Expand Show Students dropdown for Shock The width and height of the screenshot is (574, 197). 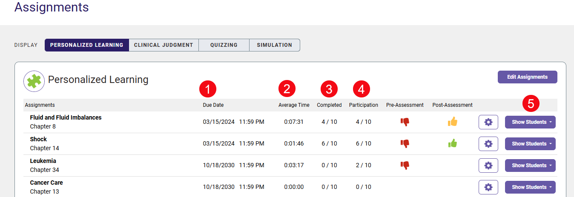click(x=530, y=144)
